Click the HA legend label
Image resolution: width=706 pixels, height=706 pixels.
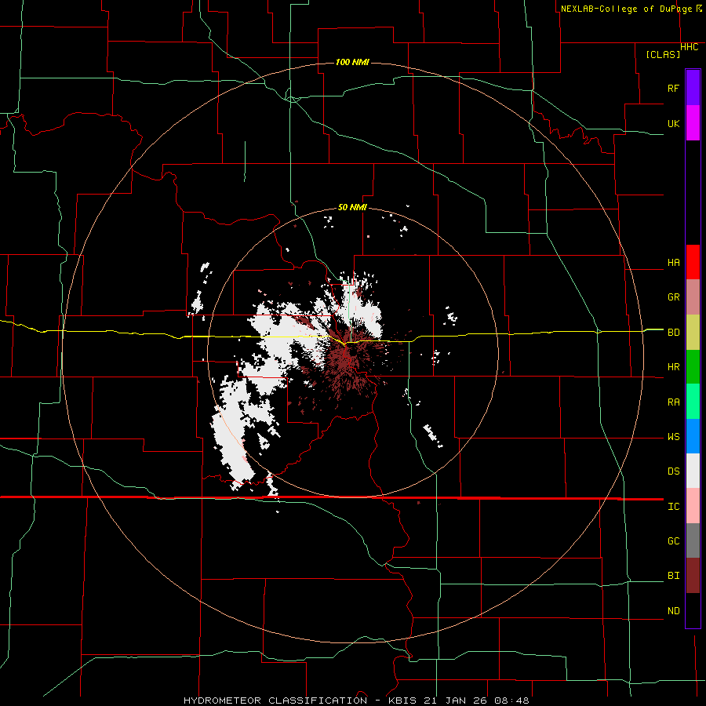pos(674,263)
